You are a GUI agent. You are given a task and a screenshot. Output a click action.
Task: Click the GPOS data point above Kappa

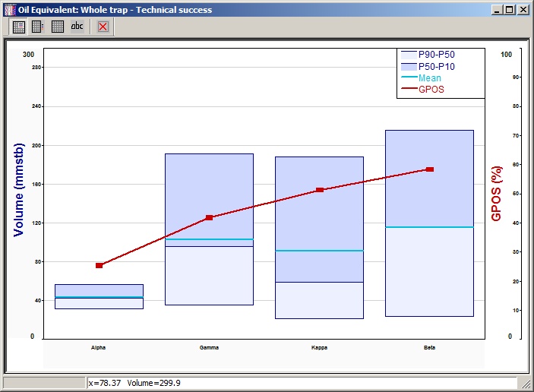click(320, 190)
